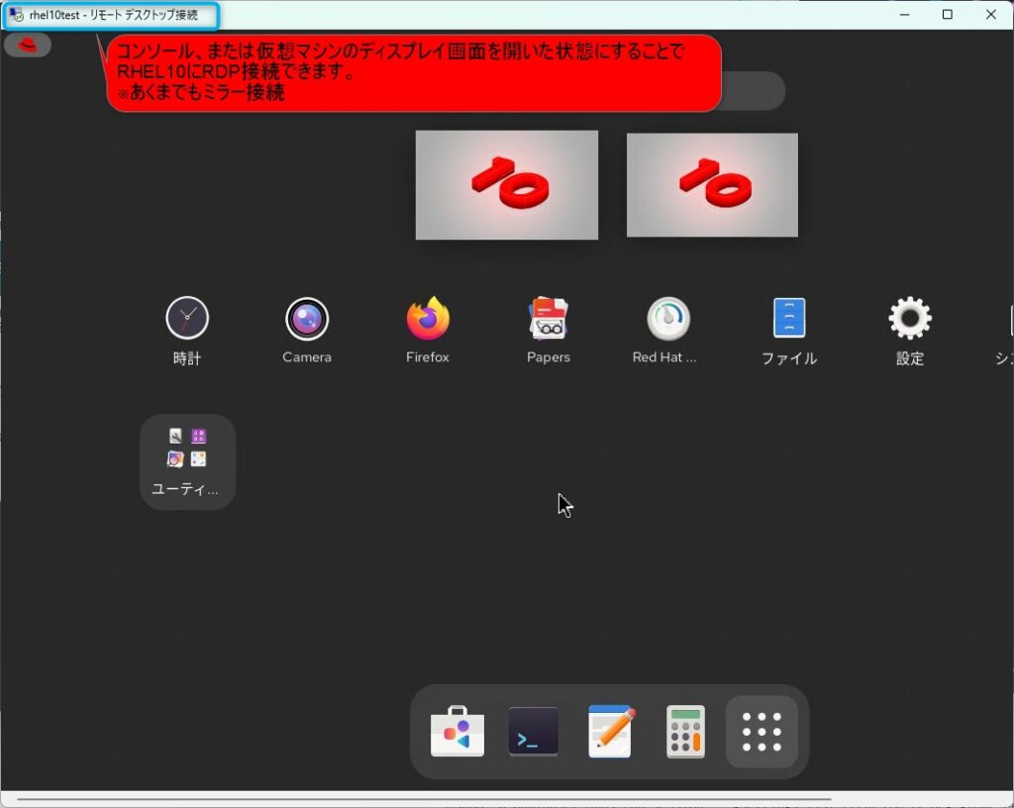Image resolution: width=1014 pixels, height=808 pixels.
Task: Click the Red Hat logo activities corner
Action: pyautogui.click(x=27, y=45)
